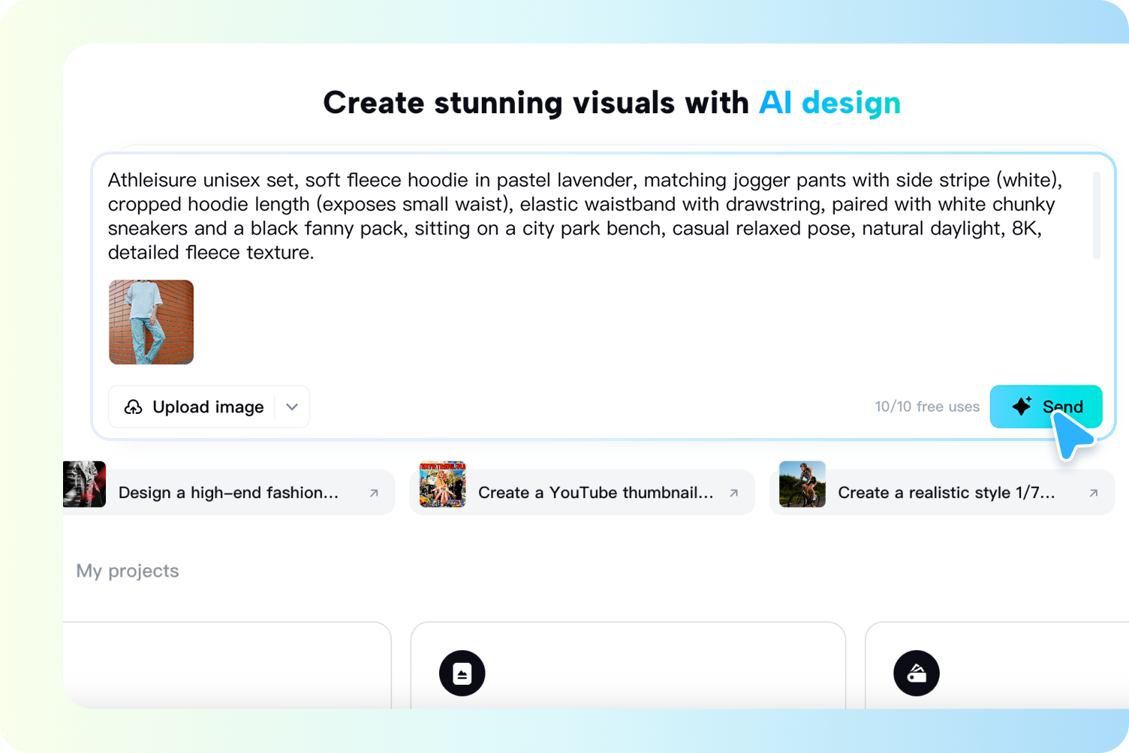Viewport: 1129px width, 753px height.
Task: Click the cloud upload icon beside Upload image
Action: (133, 406)
